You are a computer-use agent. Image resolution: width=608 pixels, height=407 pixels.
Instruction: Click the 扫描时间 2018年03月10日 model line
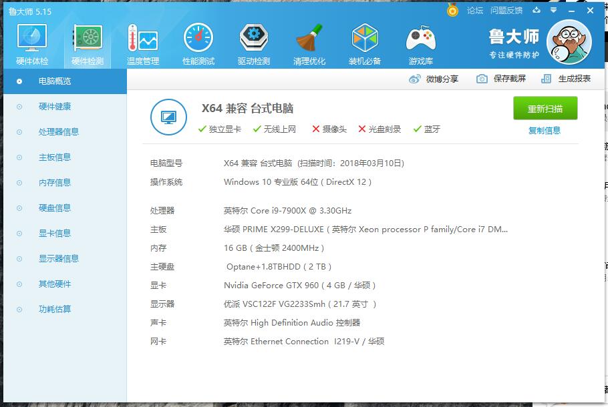[314, 163]
